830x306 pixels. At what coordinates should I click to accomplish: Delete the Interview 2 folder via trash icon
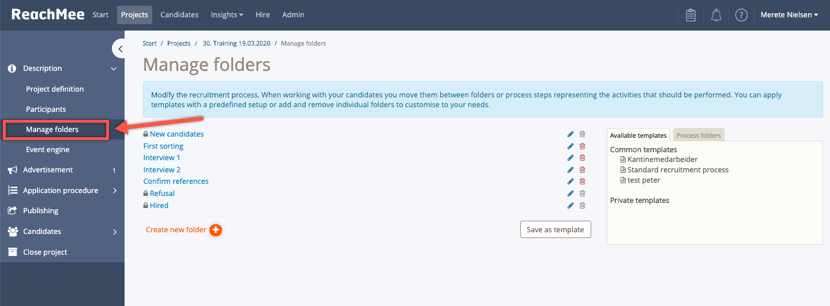coord(582,170)
